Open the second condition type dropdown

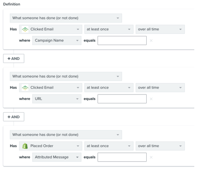(x=66, y=76)
